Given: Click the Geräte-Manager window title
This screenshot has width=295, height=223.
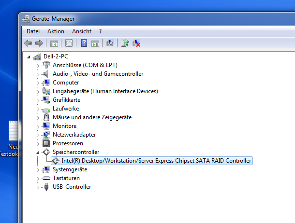Looking at the screenshot, I should pyautogui.click(x=53, y=19).
